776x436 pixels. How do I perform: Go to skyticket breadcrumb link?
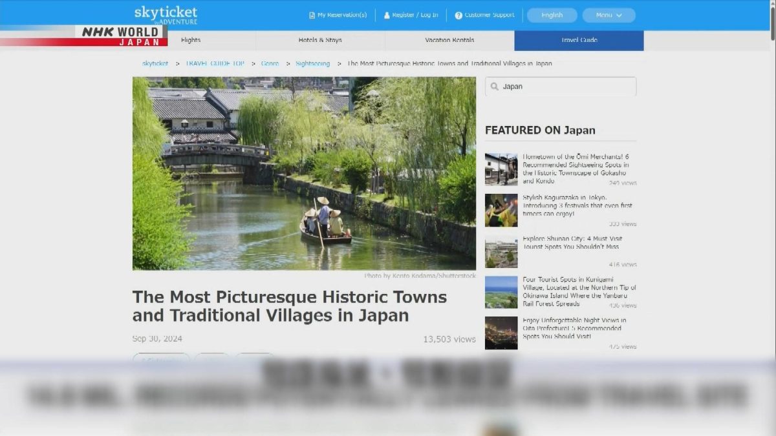[155, 63]
